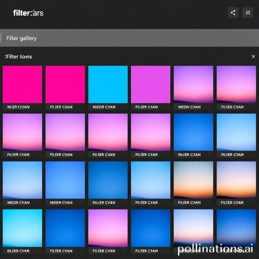Select the second purple sunset in second row

click(x=65, y=132)
